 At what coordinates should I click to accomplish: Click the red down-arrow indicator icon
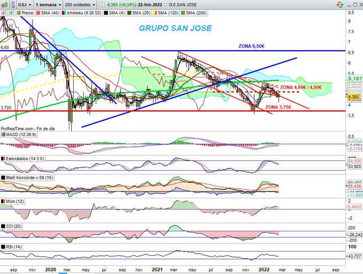click(4, 13)
